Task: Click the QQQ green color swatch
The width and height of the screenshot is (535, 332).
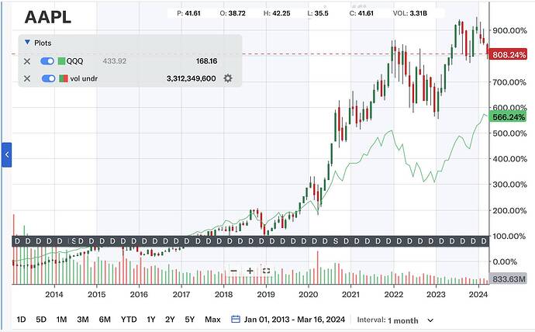Action: tap(63, 61)
